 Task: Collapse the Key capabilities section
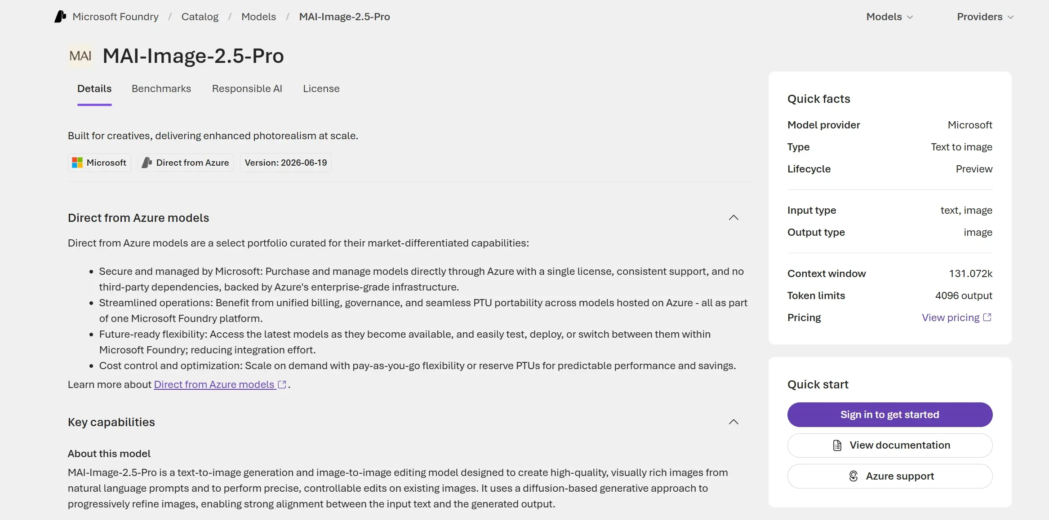(733, 422)
